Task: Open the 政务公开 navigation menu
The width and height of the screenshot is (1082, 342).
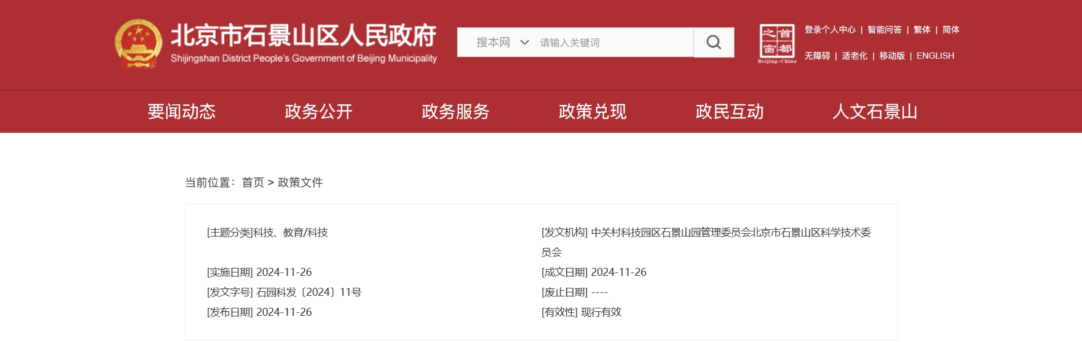Action: click(318, 112)
